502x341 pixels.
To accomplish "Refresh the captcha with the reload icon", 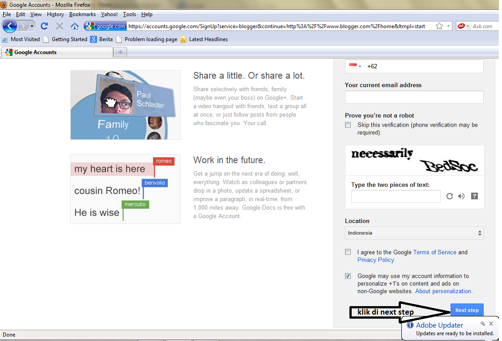I will 450,196.
